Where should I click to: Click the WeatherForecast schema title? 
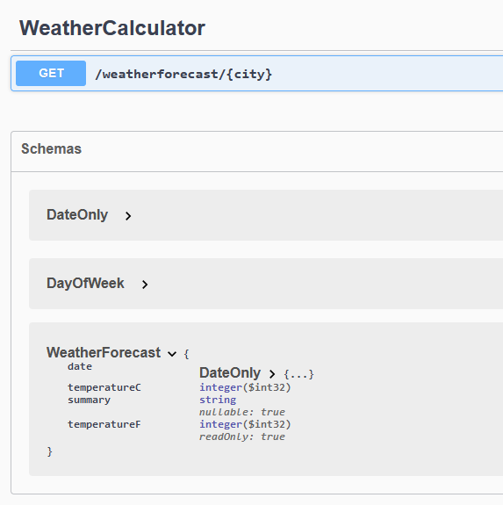coord(104,352)
